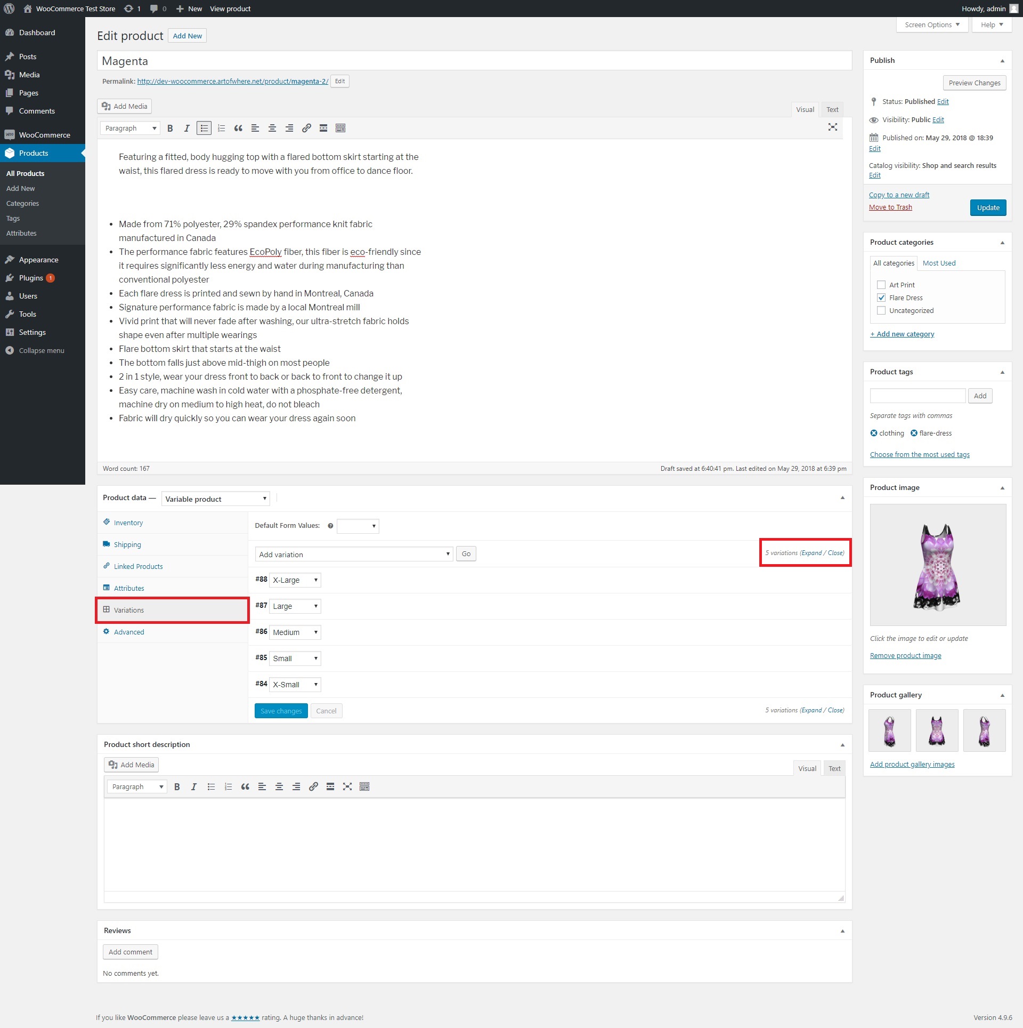Insert link in short description editor
Screen dimensions: 1023x1028
(x=313, y=786)
